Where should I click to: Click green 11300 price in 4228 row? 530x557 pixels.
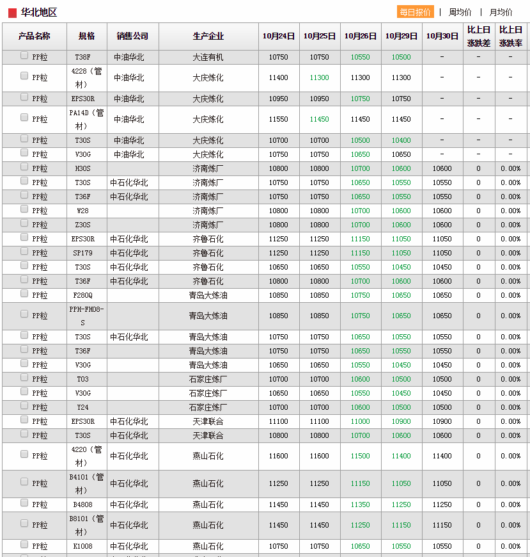319,78
